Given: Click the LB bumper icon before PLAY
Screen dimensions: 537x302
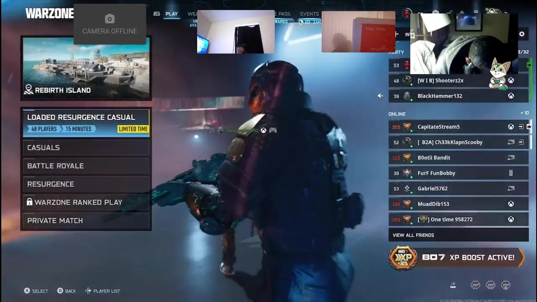Looking at the screenshot, I should (156, 14).
